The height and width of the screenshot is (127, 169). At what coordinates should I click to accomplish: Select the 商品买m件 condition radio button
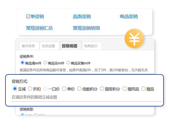click(45, 63)
